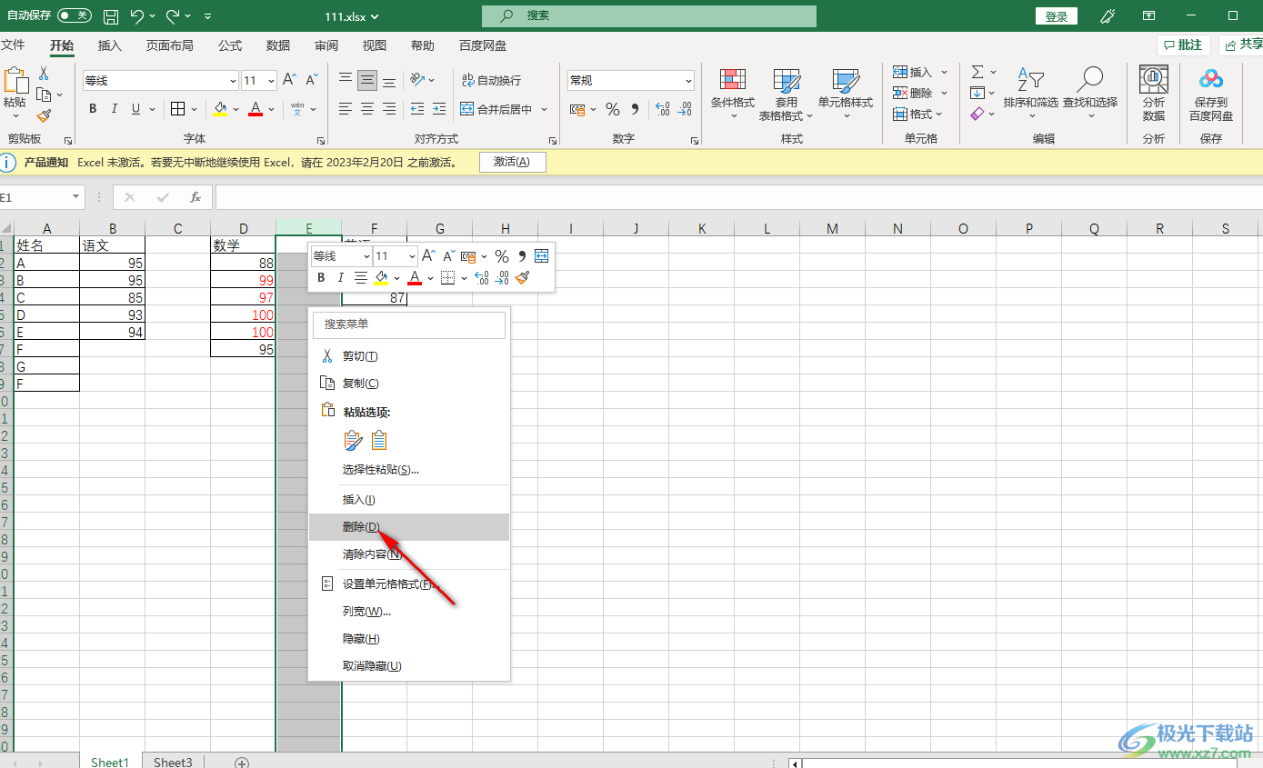Expand the Name Box dropdown
Screen dimensions: 1263x768
[x=76, y=197]
